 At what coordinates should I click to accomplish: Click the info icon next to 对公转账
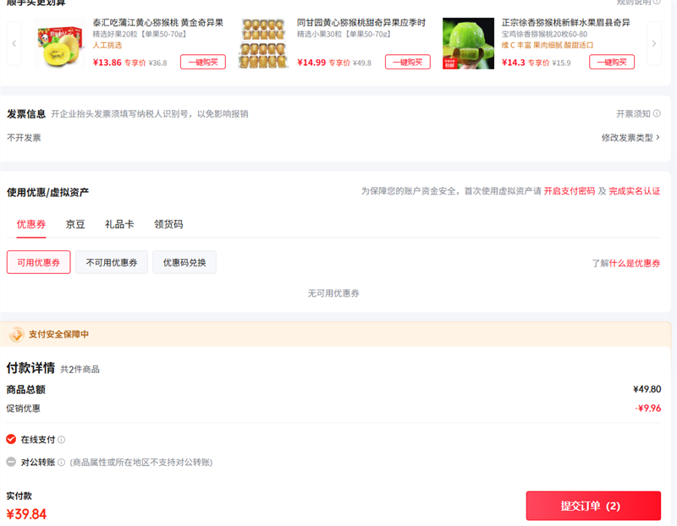[62, 463]
